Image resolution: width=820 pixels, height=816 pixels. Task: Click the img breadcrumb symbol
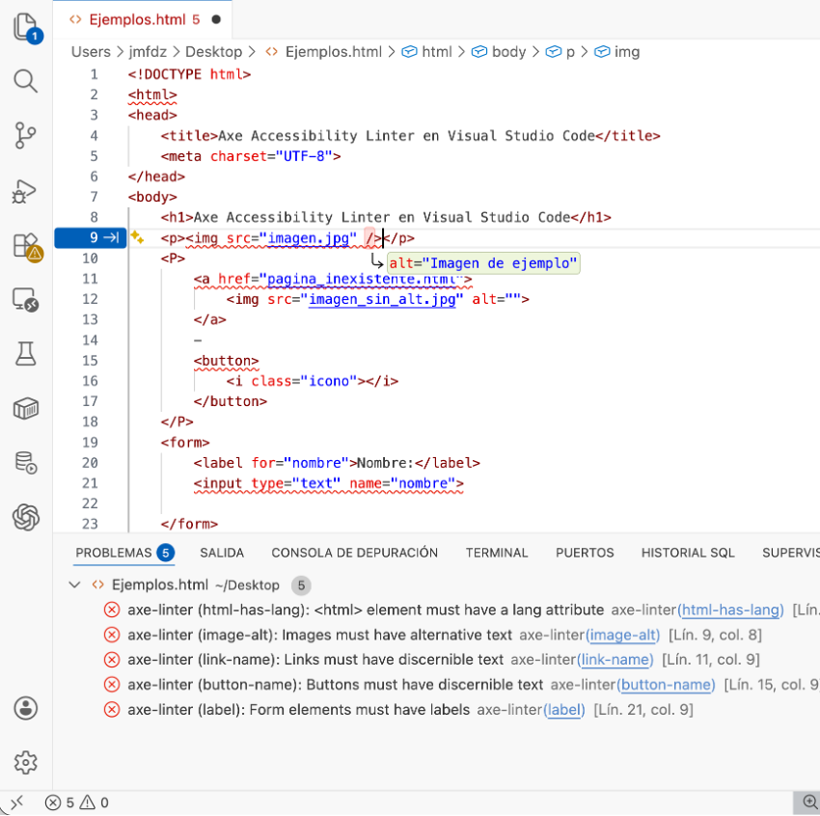(x=617, y=52)
